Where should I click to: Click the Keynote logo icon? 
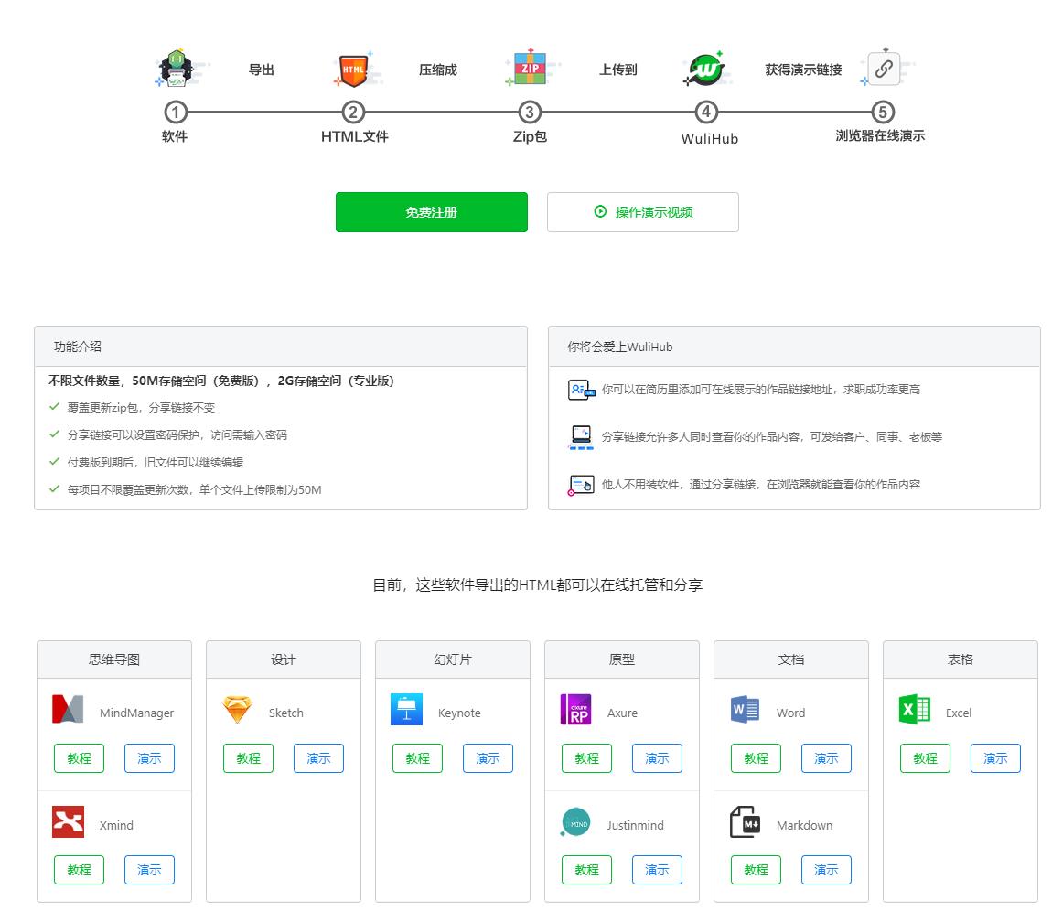tap(406, 709)
